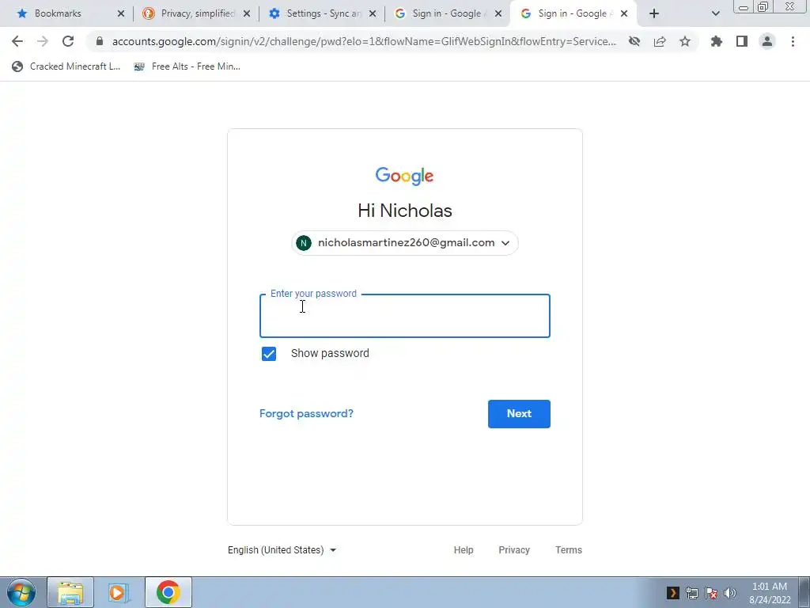The width and height of the screenshot is (810, 608).
Task: Uncheck the Show password checkbox
Action: pyautogui.click(x=269, y=354)
